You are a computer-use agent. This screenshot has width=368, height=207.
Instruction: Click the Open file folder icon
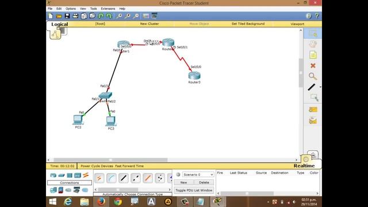(59, 16)
